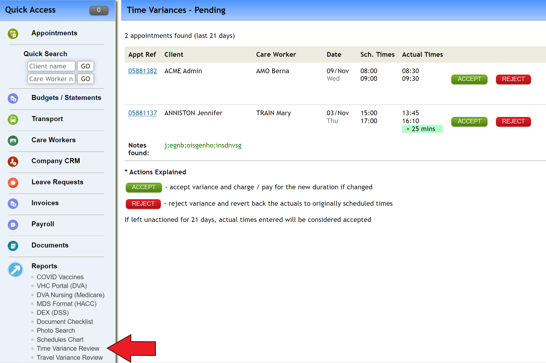Click the Payroll speech bubble icon

tap(13, 225)
